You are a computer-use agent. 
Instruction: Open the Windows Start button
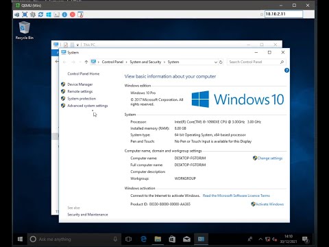pos(20,239)
